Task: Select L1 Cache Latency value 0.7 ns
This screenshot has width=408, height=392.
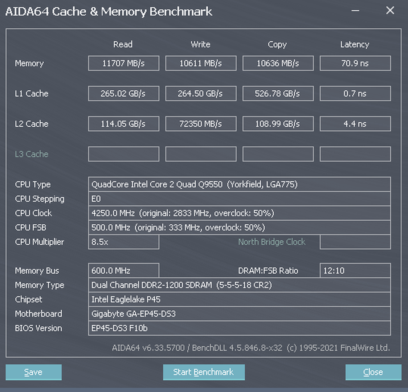Action: tap(355, 93)
